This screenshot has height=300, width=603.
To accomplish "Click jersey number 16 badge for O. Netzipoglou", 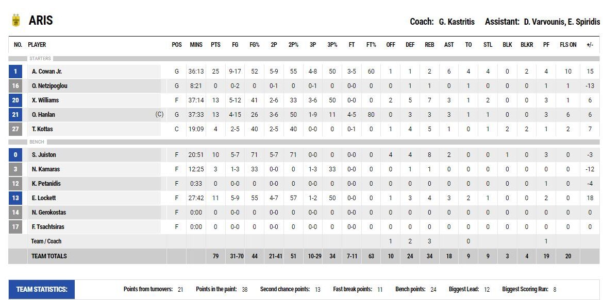I will (x=16, y=86).
